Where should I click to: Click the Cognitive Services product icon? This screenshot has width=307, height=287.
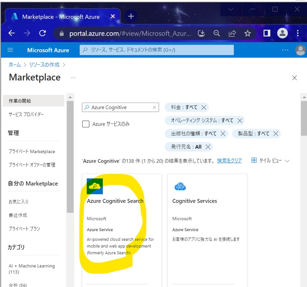pos(180,186)
